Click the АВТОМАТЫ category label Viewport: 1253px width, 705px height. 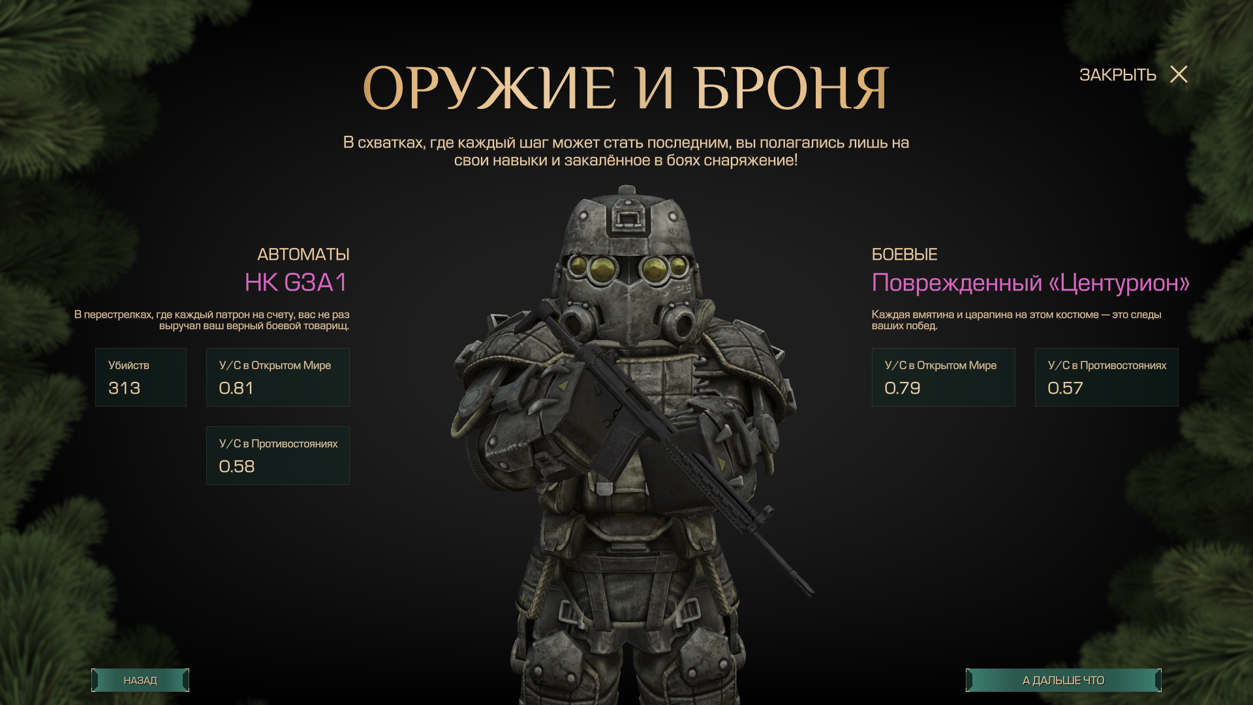click(303, 254)
